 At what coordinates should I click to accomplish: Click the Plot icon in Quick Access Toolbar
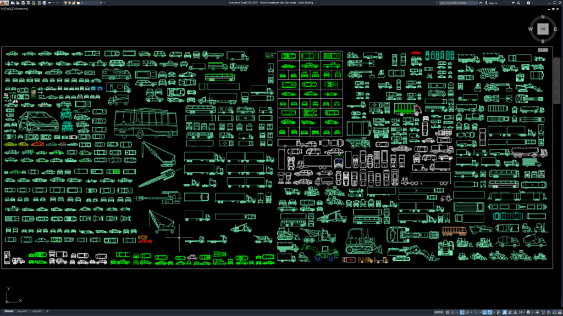tap(44, 3)
